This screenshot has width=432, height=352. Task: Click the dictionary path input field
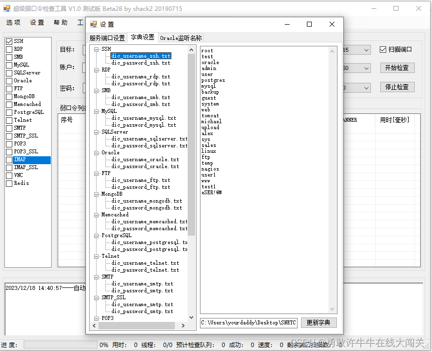pyautogui.click(x=248, y=322)
